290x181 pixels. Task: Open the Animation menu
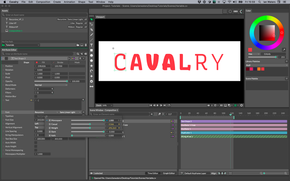[70, 2]
